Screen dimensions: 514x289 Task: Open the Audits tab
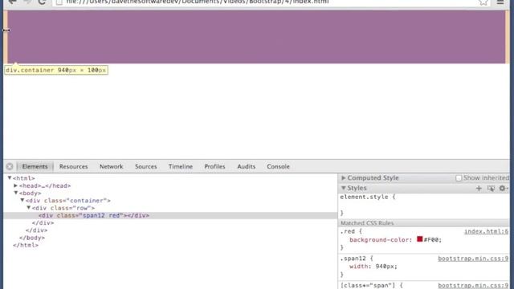coord(247,166)
